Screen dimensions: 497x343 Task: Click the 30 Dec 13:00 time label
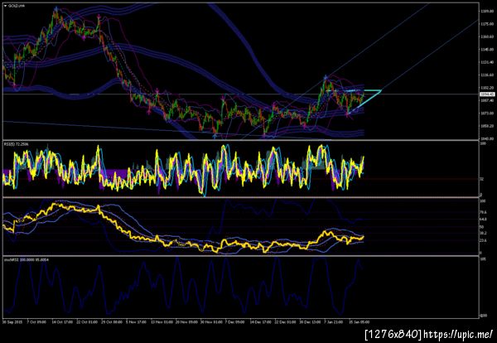point(308,321)
